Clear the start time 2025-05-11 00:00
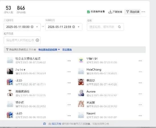 (x=32, y=27)
